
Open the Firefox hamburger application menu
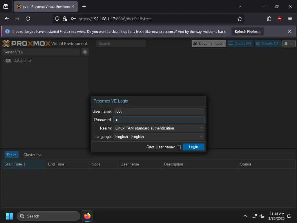click(x=290, y=19)
